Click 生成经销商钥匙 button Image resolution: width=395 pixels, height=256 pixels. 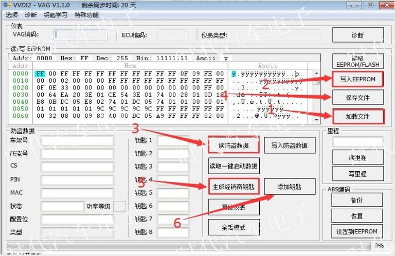[x=234, y=186]
